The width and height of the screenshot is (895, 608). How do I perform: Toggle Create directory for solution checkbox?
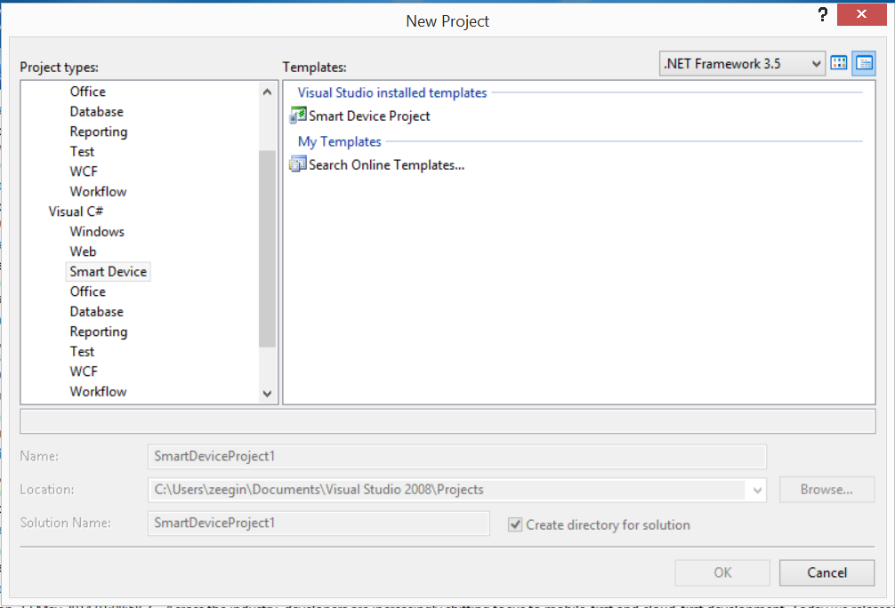515,524
